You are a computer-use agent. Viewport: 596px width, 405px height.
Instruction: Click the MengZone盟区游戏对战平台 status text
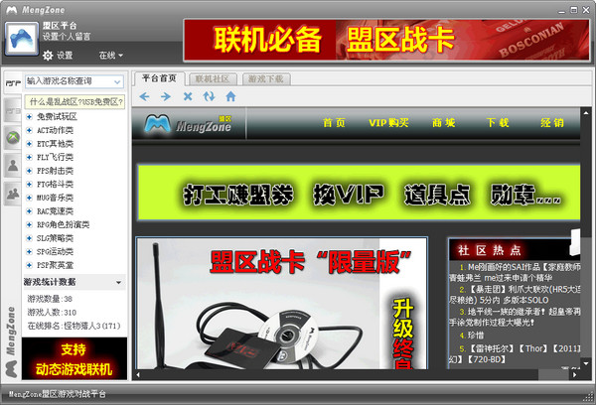[58, 394]
